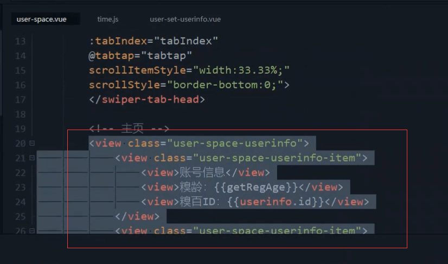Click the {{userinfo.id}} expression
Screen dimensions: 448x264
276,202
